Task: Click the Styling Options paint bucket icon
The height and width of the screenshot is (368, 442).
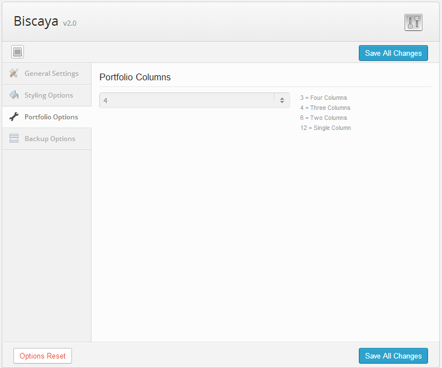Action: pyautogui.click(x=15, y=95)
